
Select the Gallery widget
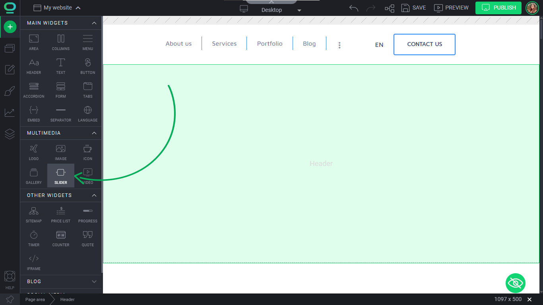[34, 176]
